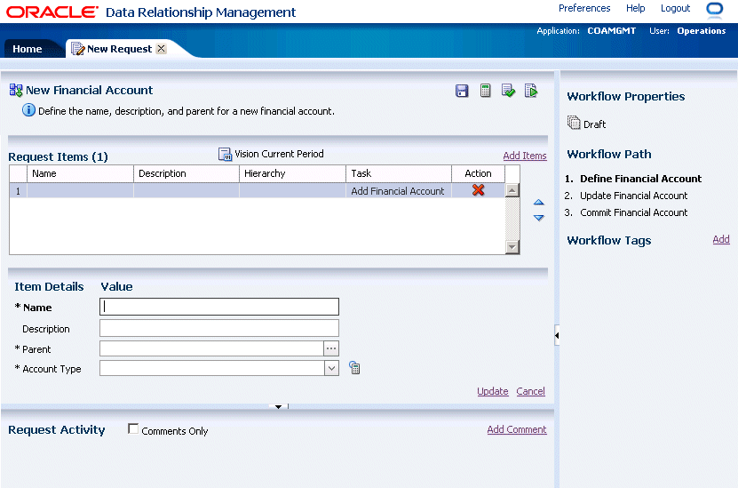
Task: Click the Vision Current Period label
Action: (x=279, y=154)
